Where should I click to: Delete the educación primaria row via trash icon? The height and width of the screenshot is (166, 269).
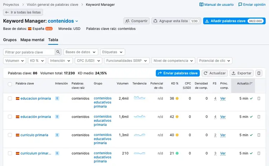pyautogui.click(x=259, y=117)
